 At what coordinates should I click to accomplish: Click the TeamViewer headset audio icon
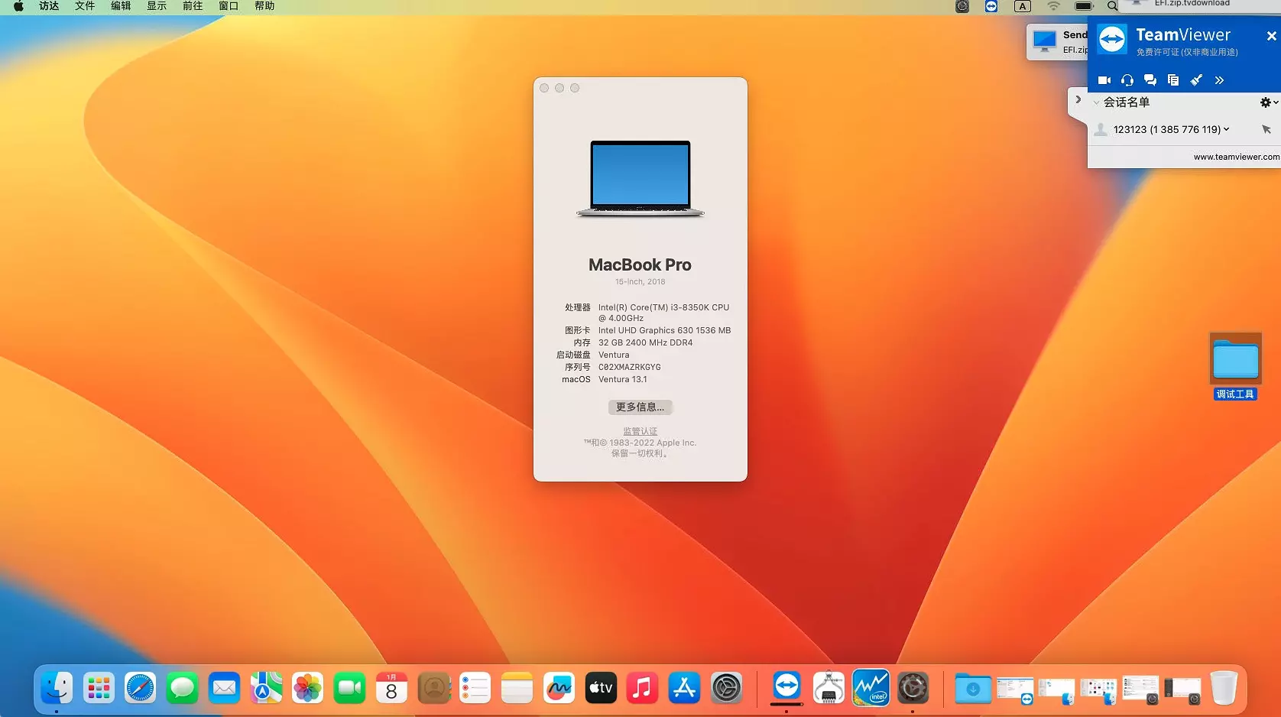coord(1127,80)
